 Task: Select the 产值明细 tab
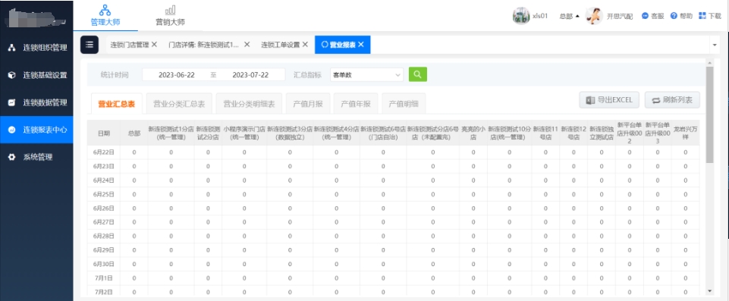pos(404,104)
